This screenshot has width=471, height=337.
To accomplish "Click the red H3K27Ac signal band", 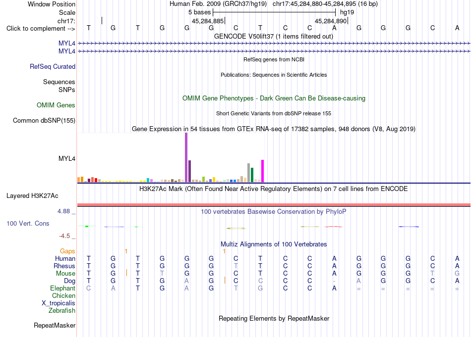I will [x=274, y=205].
